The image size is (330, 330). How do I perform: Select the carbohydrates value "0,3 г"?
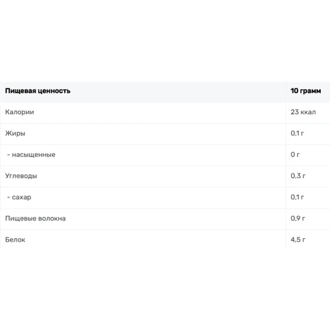(x=298, y=176)
